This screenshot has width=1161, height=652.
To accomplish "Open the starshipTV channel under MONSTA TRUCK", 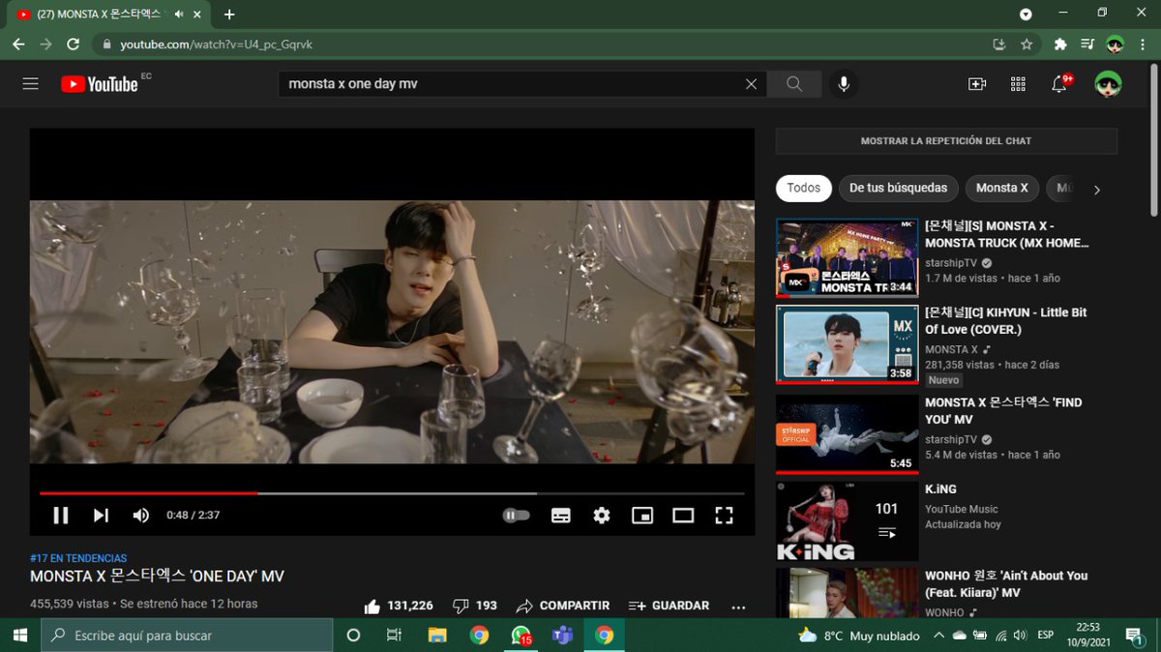I will click(x=951, y=262).
